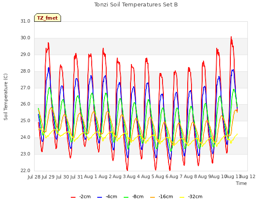Click the 25.0 y-axis tick value
Viewport: 273px width, 205px height.
click(26, 120)
